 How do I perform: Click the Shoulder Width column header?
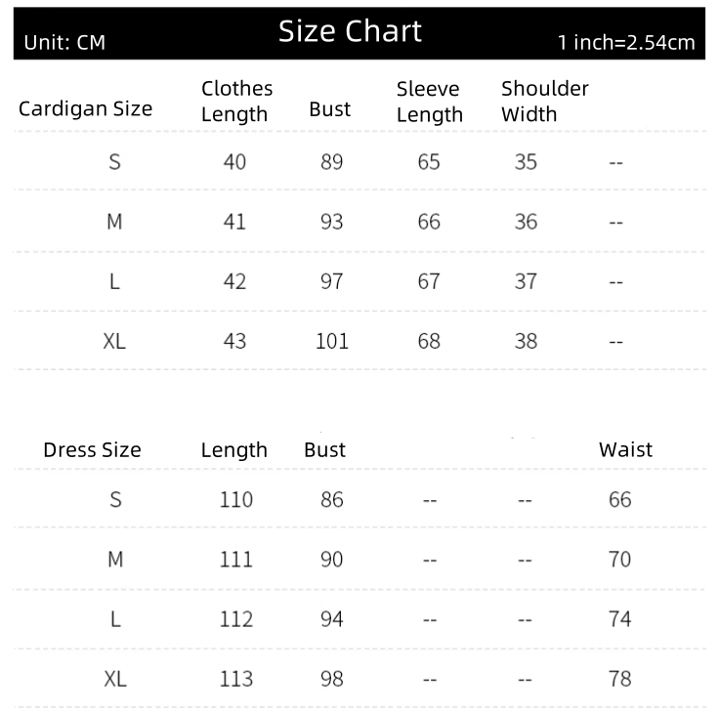coord(544,102)
